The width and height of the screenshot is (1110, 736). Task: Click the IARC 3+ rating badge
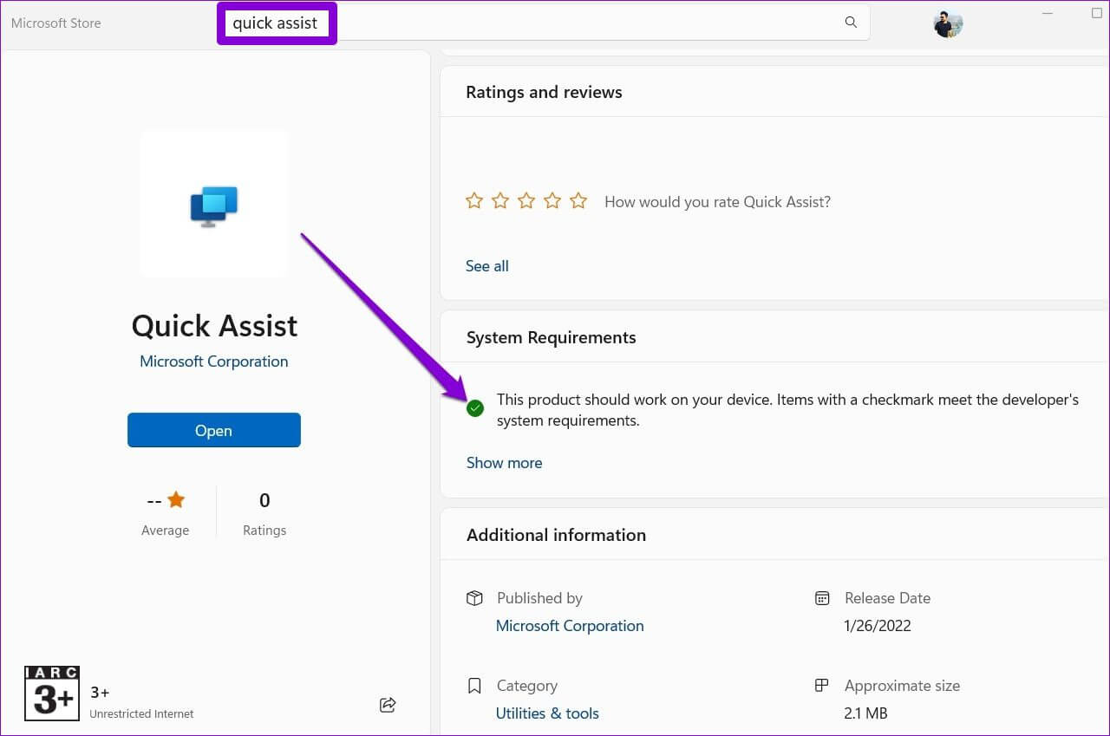[x=52, y=692]
